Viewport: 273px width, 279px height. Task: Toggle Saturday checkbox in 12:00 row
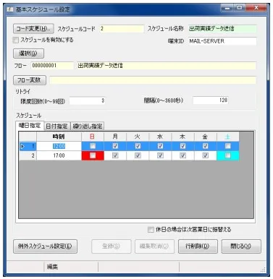(227, 146)
